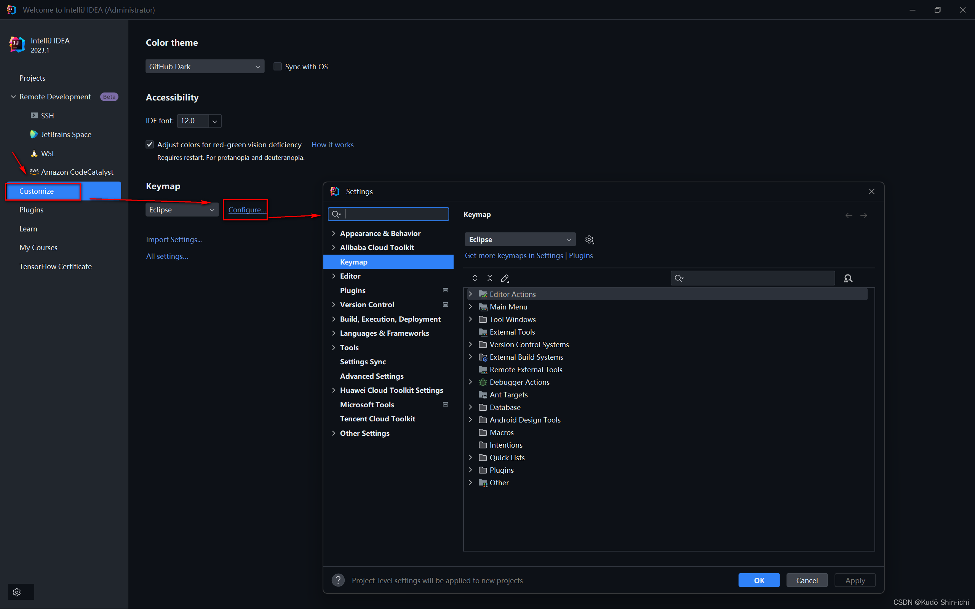Click the navigate forward arrow in Settings
Screen dimensions: 975x609
tap(864, 215)
